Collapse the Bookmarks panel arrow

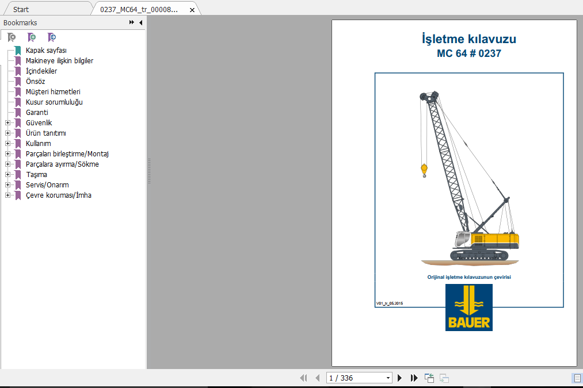(141, 22)
